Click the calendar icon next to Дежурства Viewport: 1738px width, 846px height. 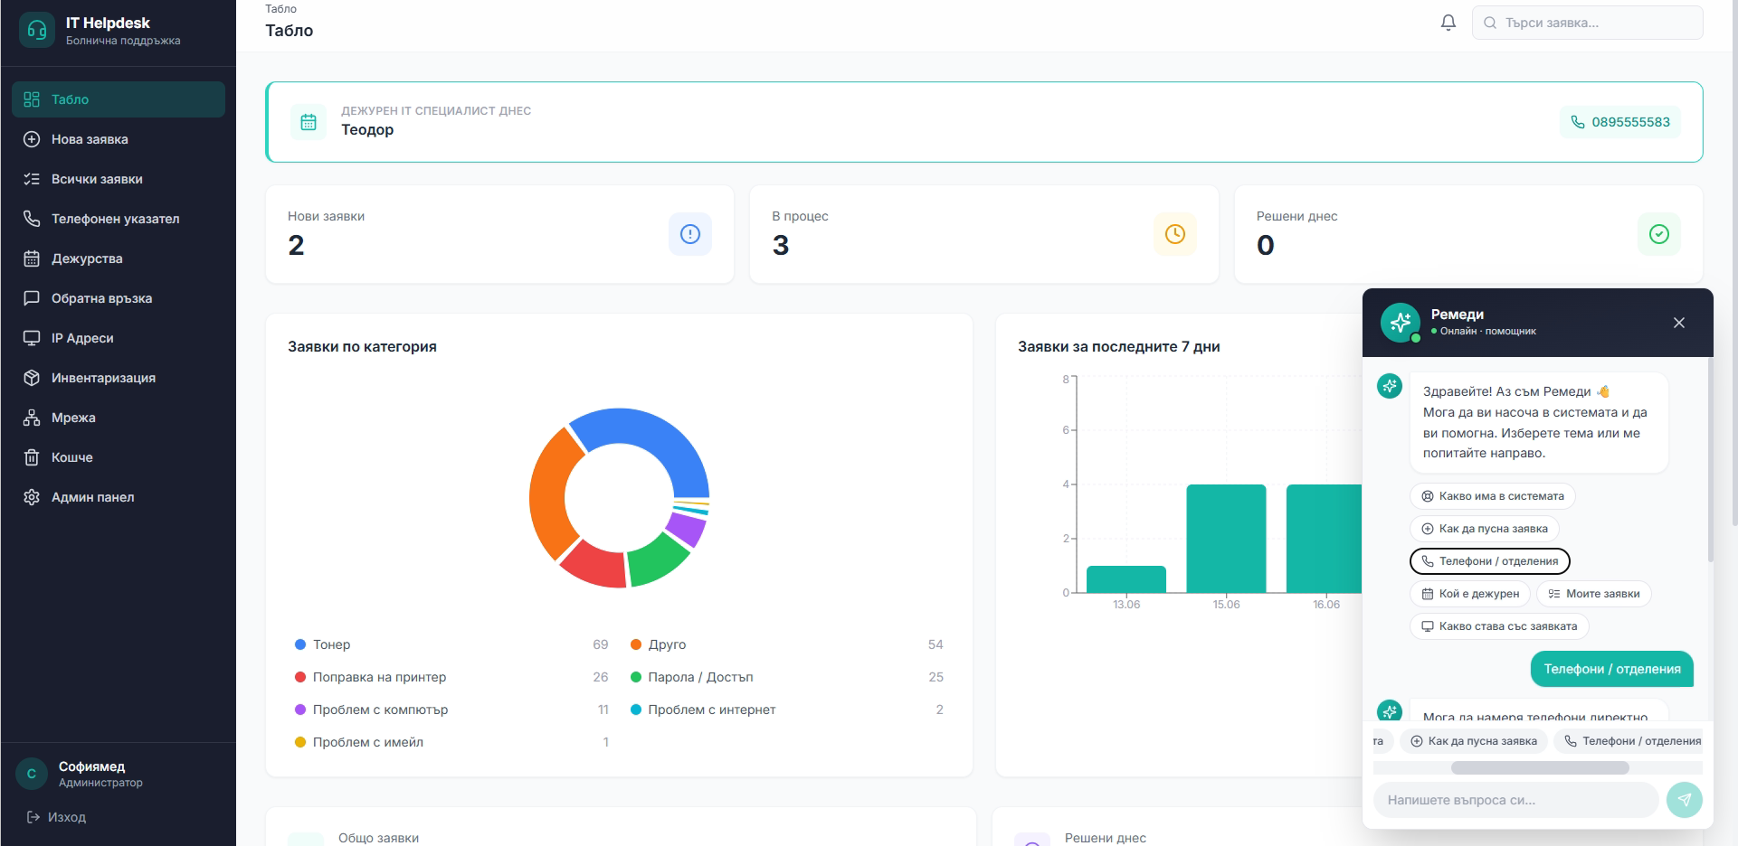(x=32, y=258)
